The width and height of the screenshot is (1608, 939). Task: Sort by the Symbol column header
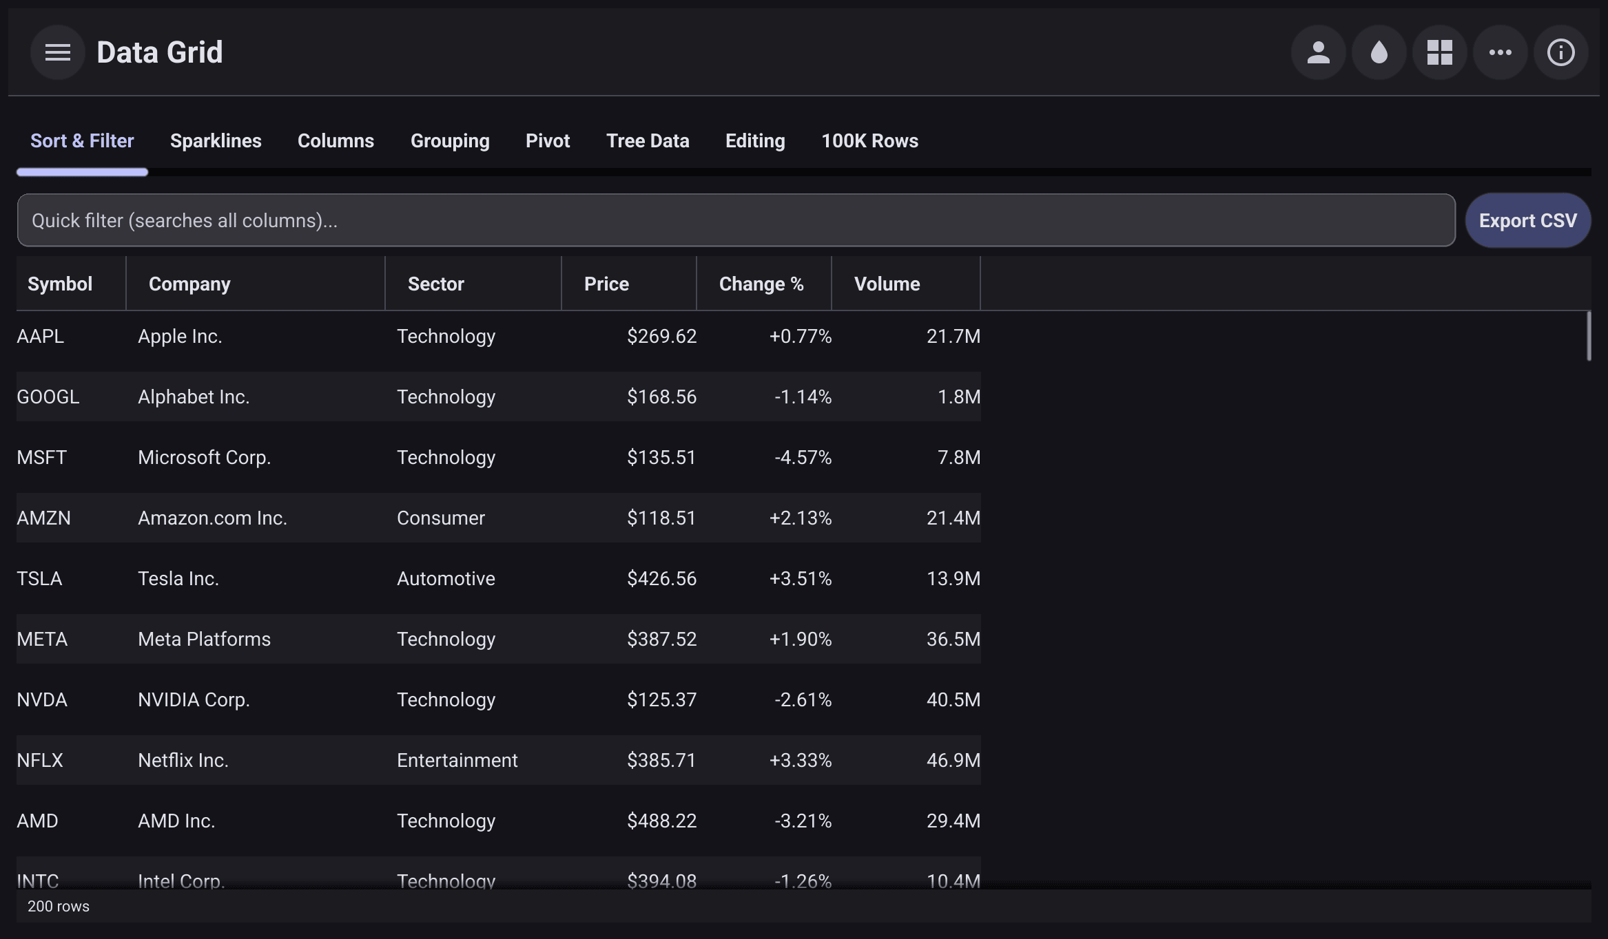pyautogui.click(x=71, y=284)
